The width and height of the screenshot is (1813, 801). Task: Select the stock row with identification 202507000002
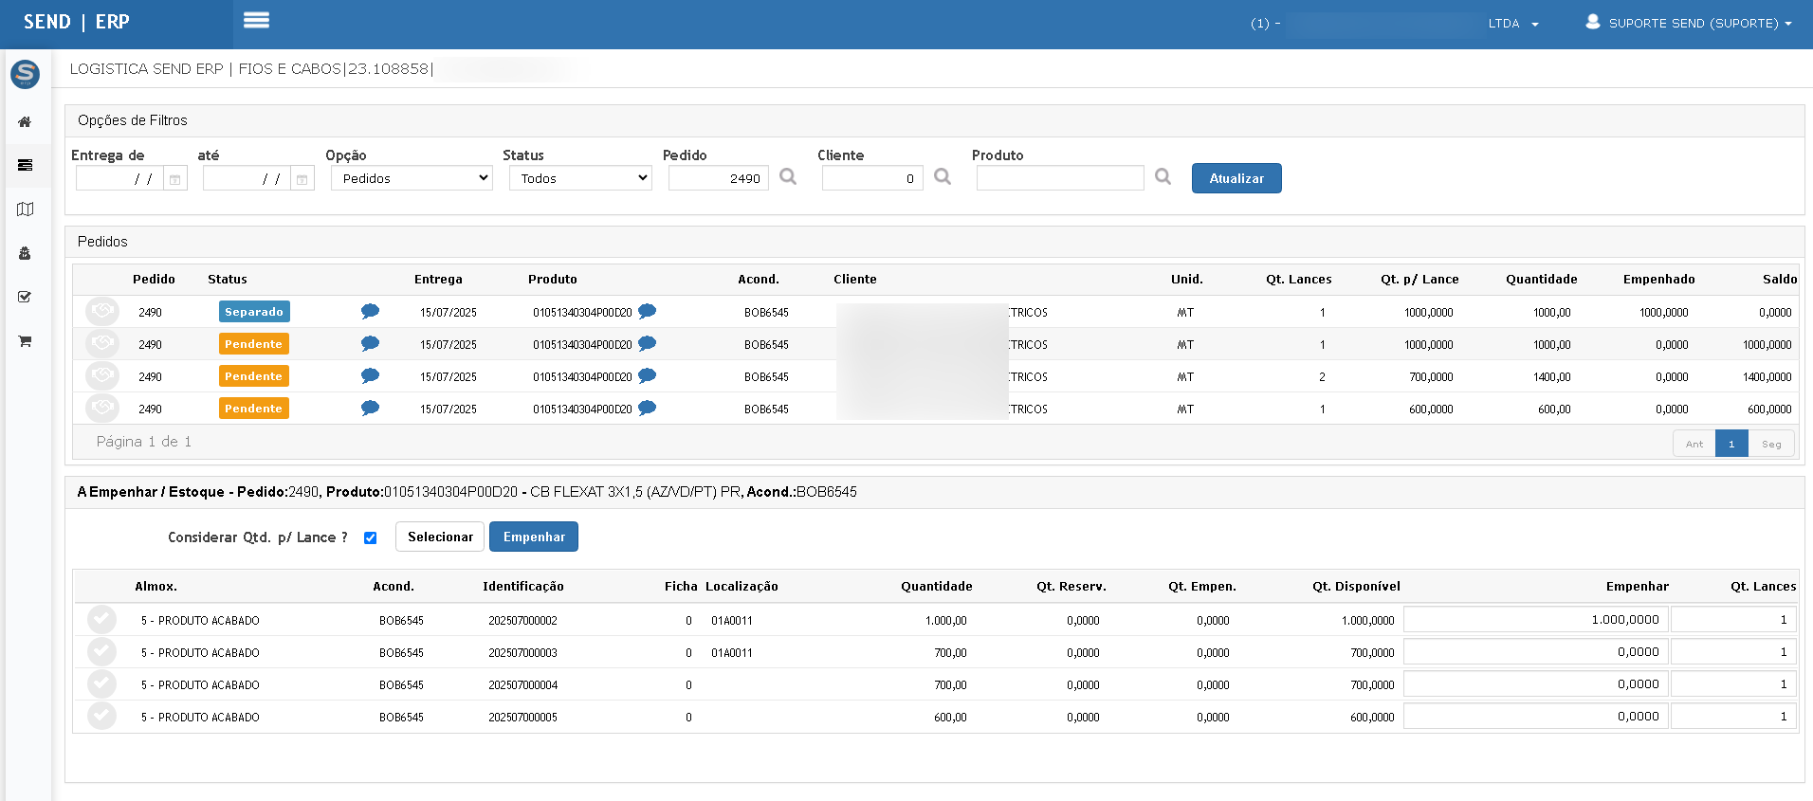tap(101, 620)
